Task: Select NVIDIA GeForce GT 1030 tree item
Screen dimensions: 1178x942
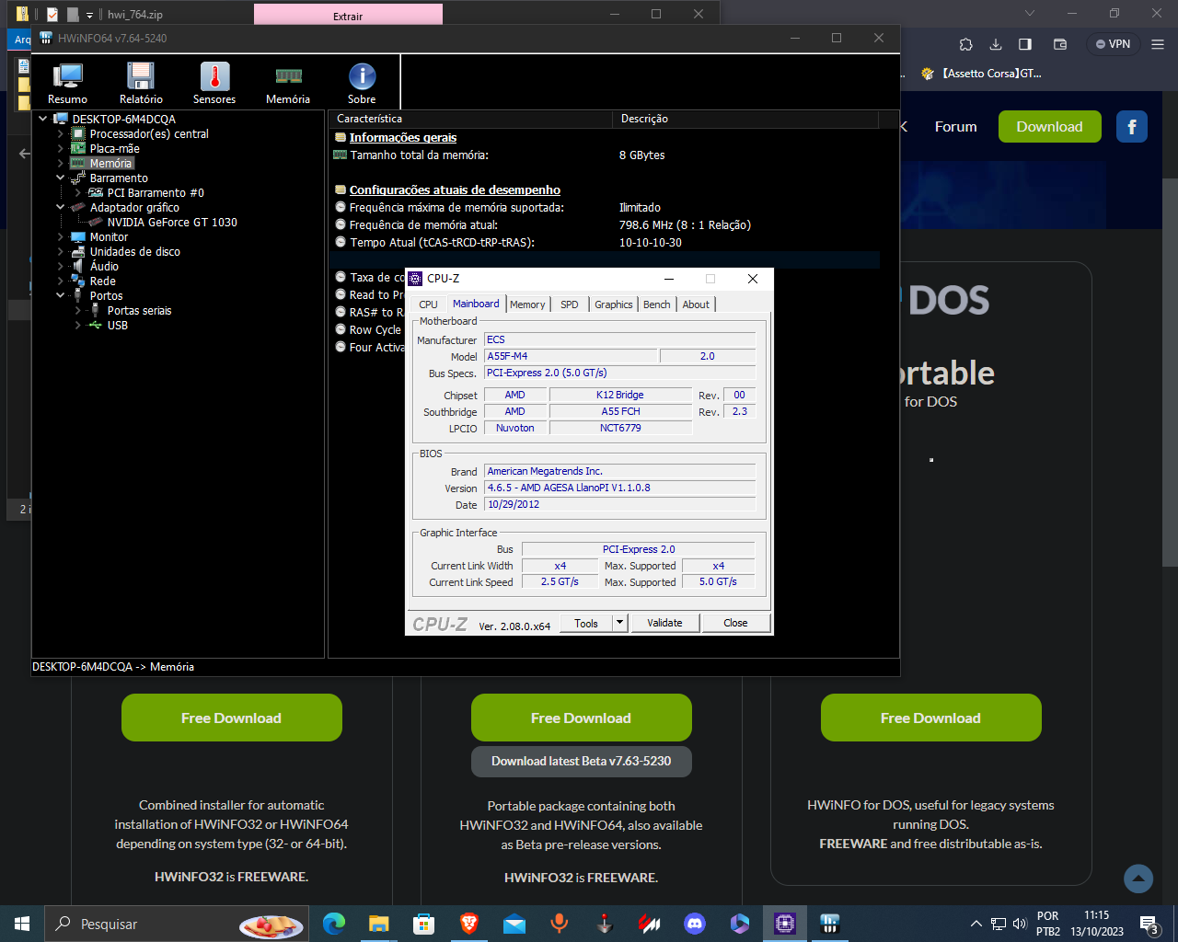Action: pos(172,222)
